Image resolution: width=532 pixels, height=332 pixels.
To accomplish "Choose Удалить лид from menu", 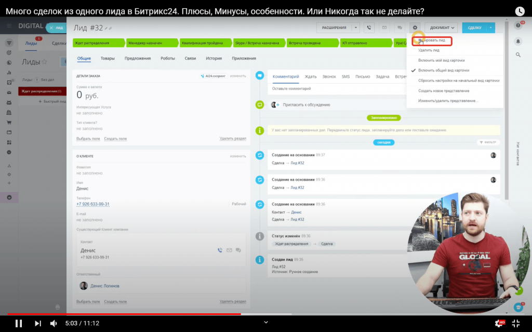I will click(x=429, y=50).
